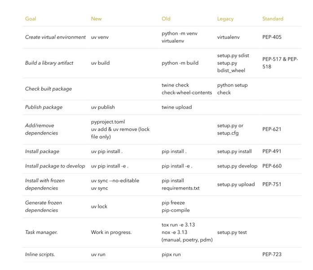
Task: Click the "uv venv" cell
Action: [x=101, y=37]
